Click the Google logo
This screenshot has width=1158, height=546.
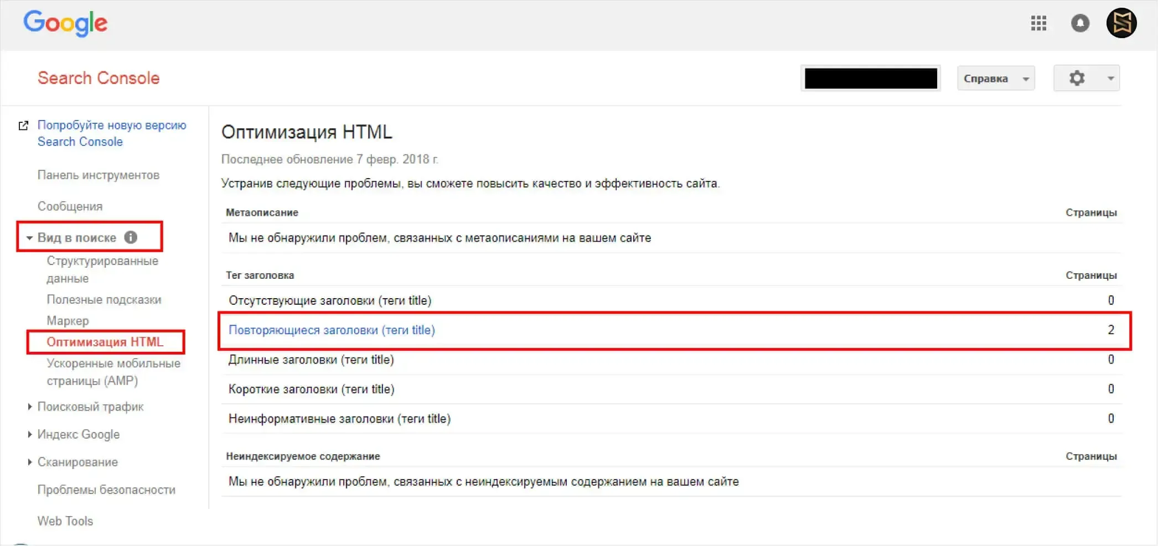click(x=65, y=23)
